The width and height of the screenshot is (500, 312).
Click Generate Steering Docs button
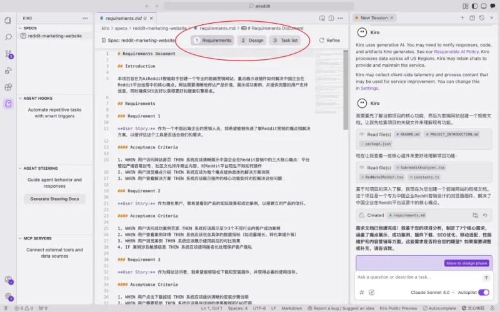point(54,199)
